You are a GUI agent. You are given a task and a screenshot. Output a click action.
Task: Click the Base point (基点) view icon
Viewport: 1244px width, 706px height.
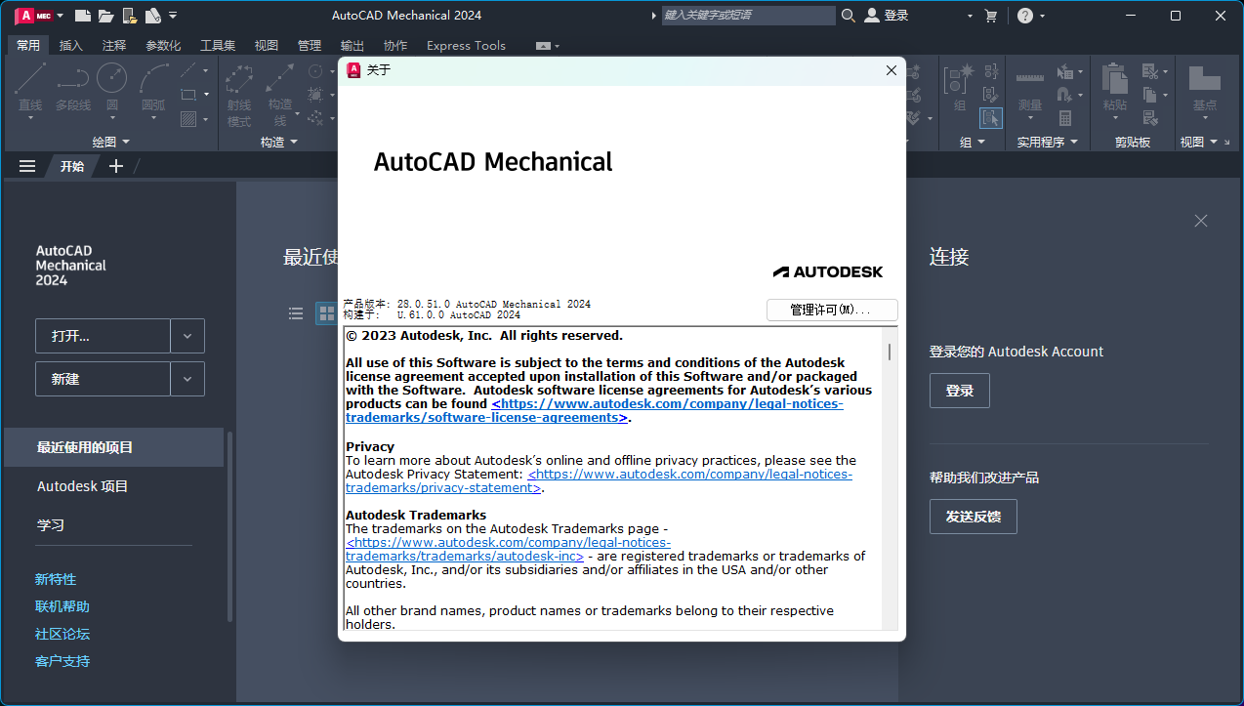click(x=1204, y=78)
